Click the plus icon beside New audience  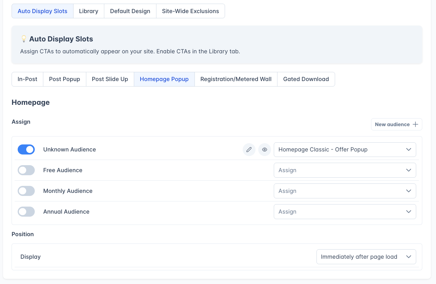click(415, 124)
